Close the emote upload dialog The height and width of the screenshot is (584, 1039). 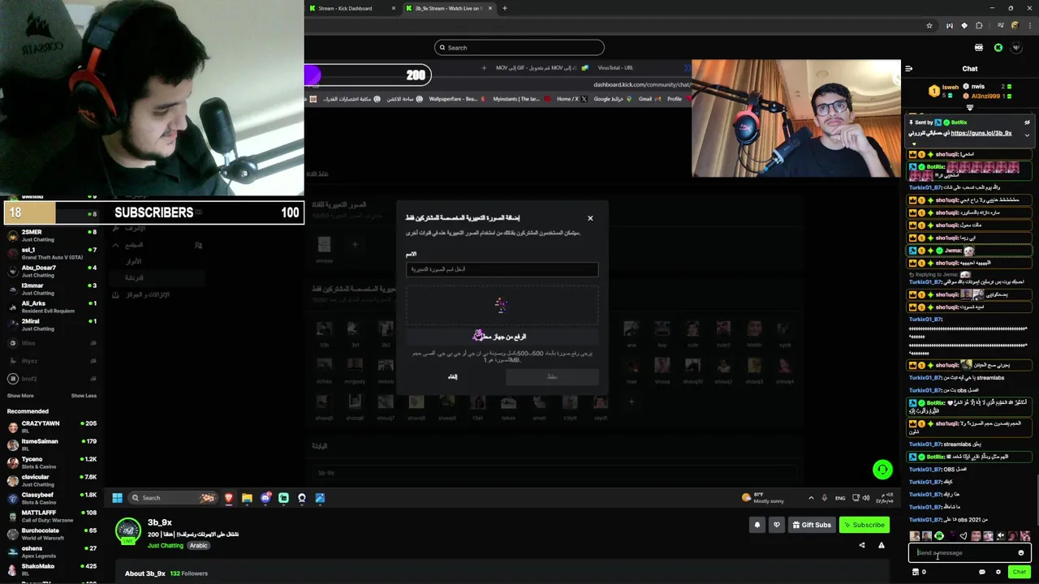590,218
